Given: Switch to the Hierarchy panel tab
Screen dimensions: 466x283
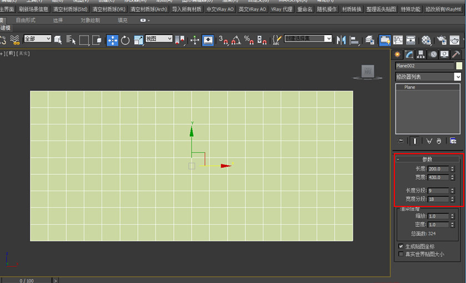Looking at the screenshot, I should point(420,54).
